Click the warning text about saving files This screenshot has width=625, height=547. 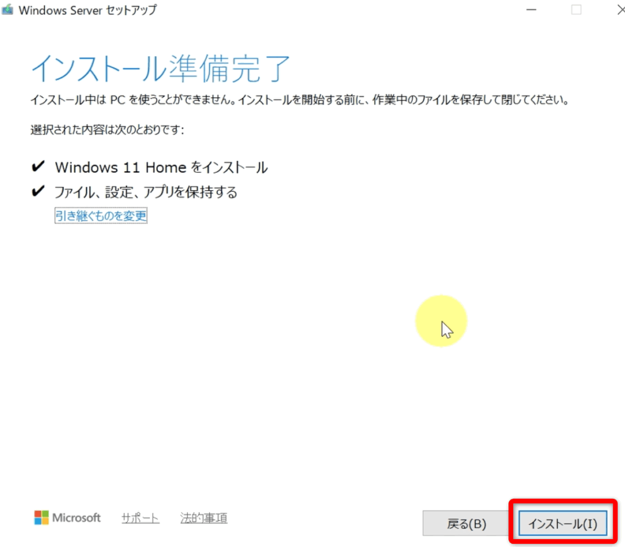[299, 100]
